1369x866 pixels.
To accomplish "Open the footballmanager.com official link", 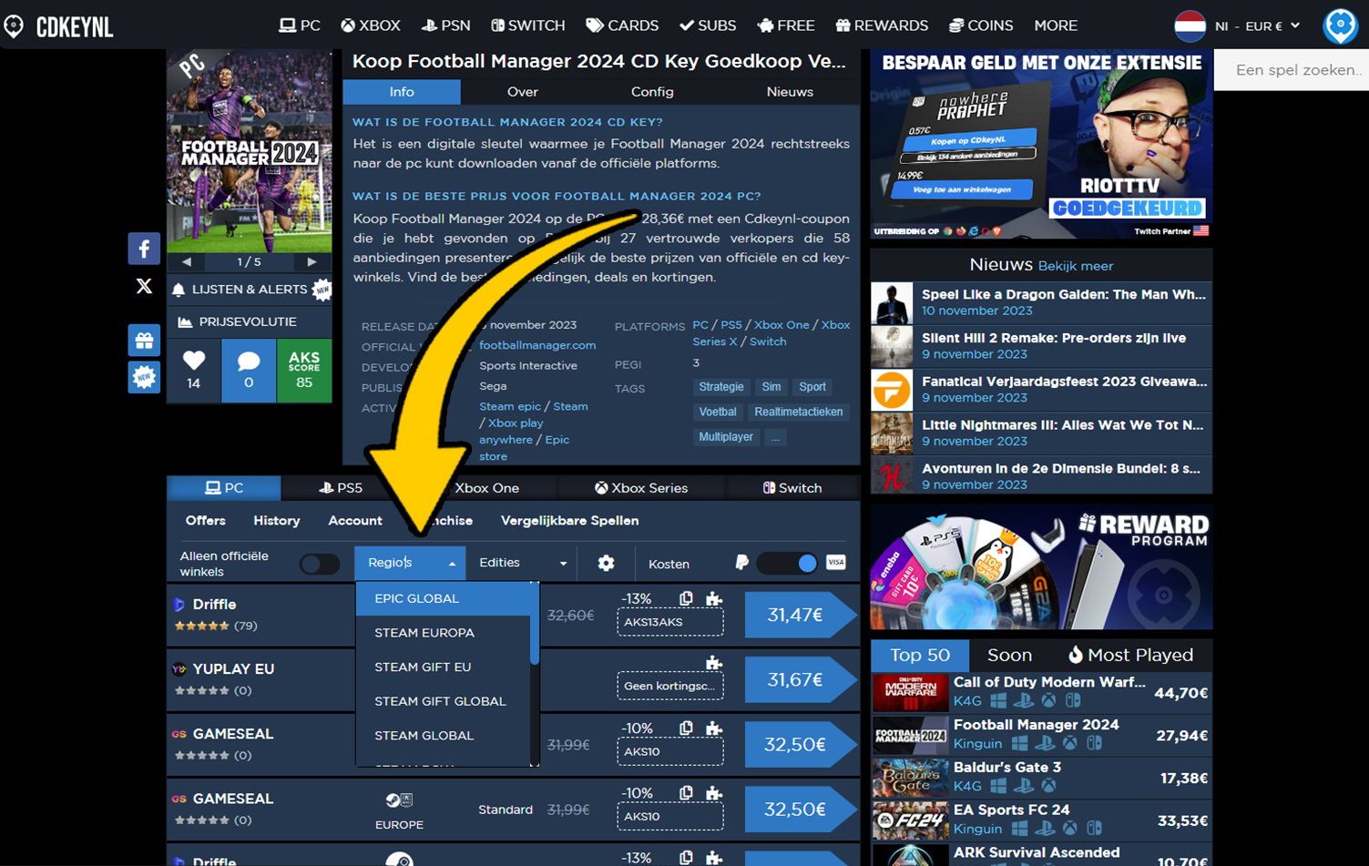I will [537, 345].
